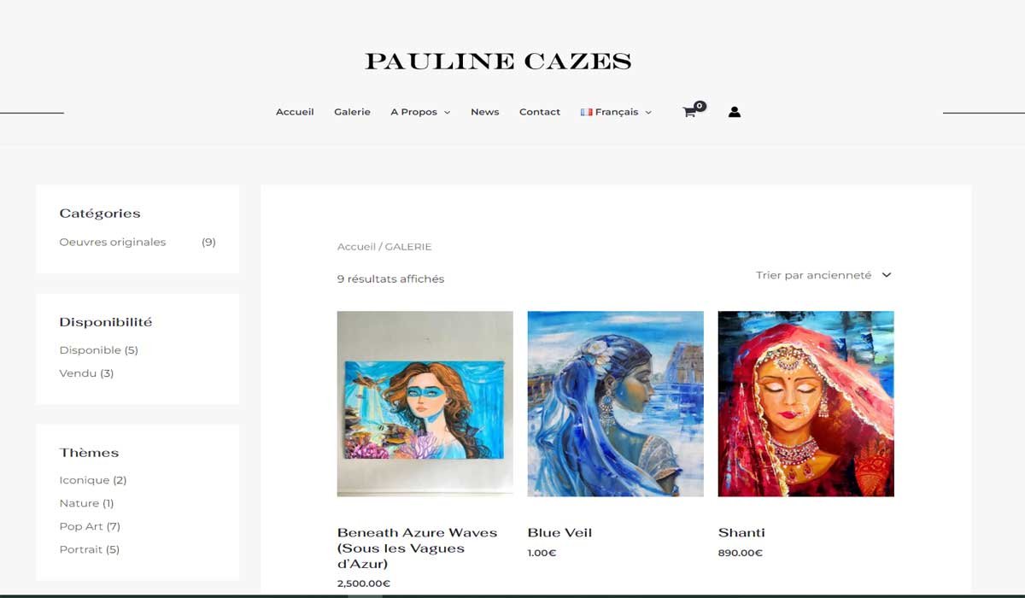The width and height of the screenshot is (1025, 598).
Task: Open the Trier par ancienneté sort dropdown
Action: (823, 275)
